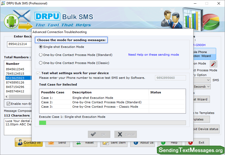Viewport: 225px width, 155px height.
Task: Click the Send envelope icon
Action: (51, 143)
